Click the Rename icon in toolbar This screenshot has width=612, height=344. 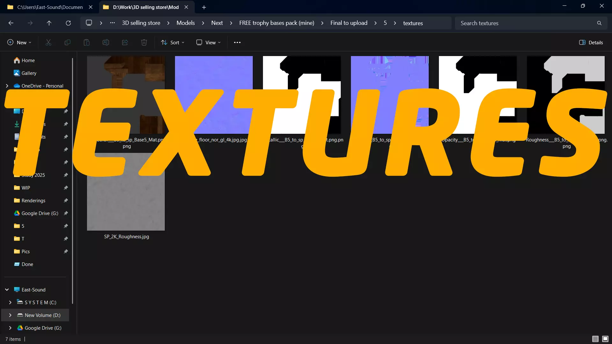pos(106,42)
